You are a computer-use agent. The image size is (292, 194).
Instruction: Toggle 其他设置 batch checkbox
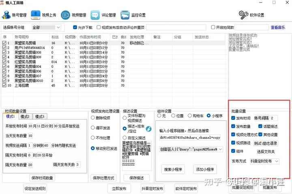(260, 134)
